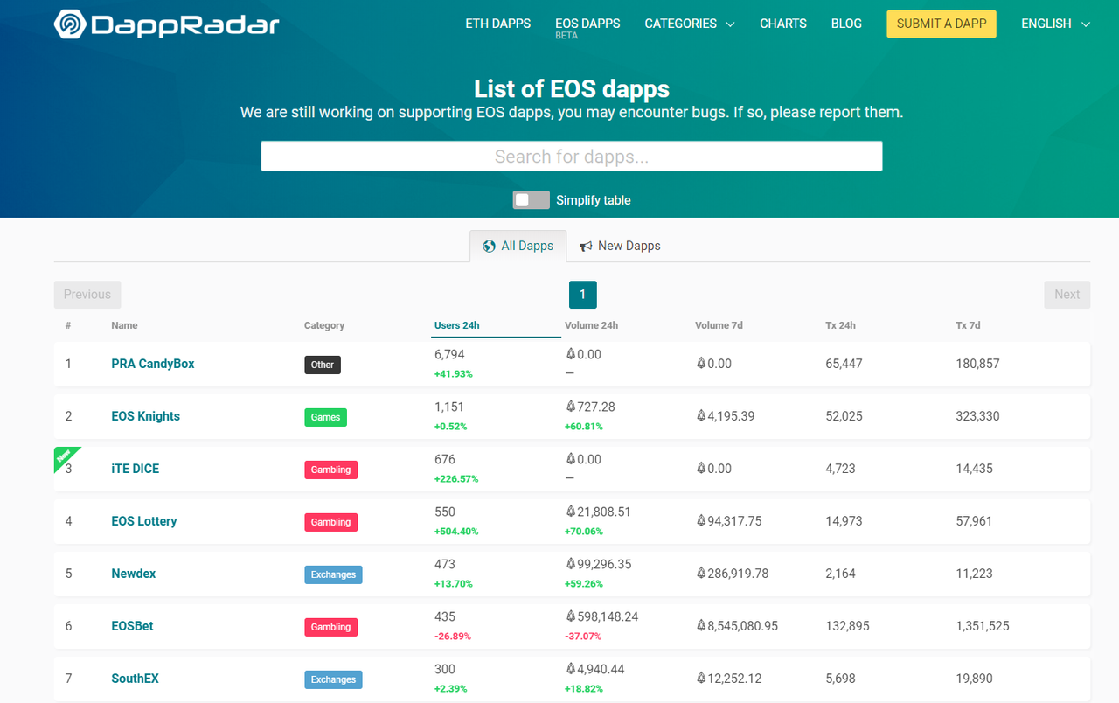Click the 1,351,525 Tx 7d value
The image size is (1119, 703).
tap(983, 626)
